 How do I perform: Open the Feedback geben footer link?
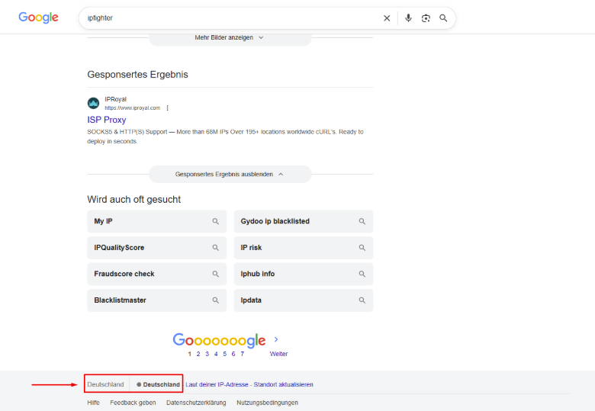point(133,403)
